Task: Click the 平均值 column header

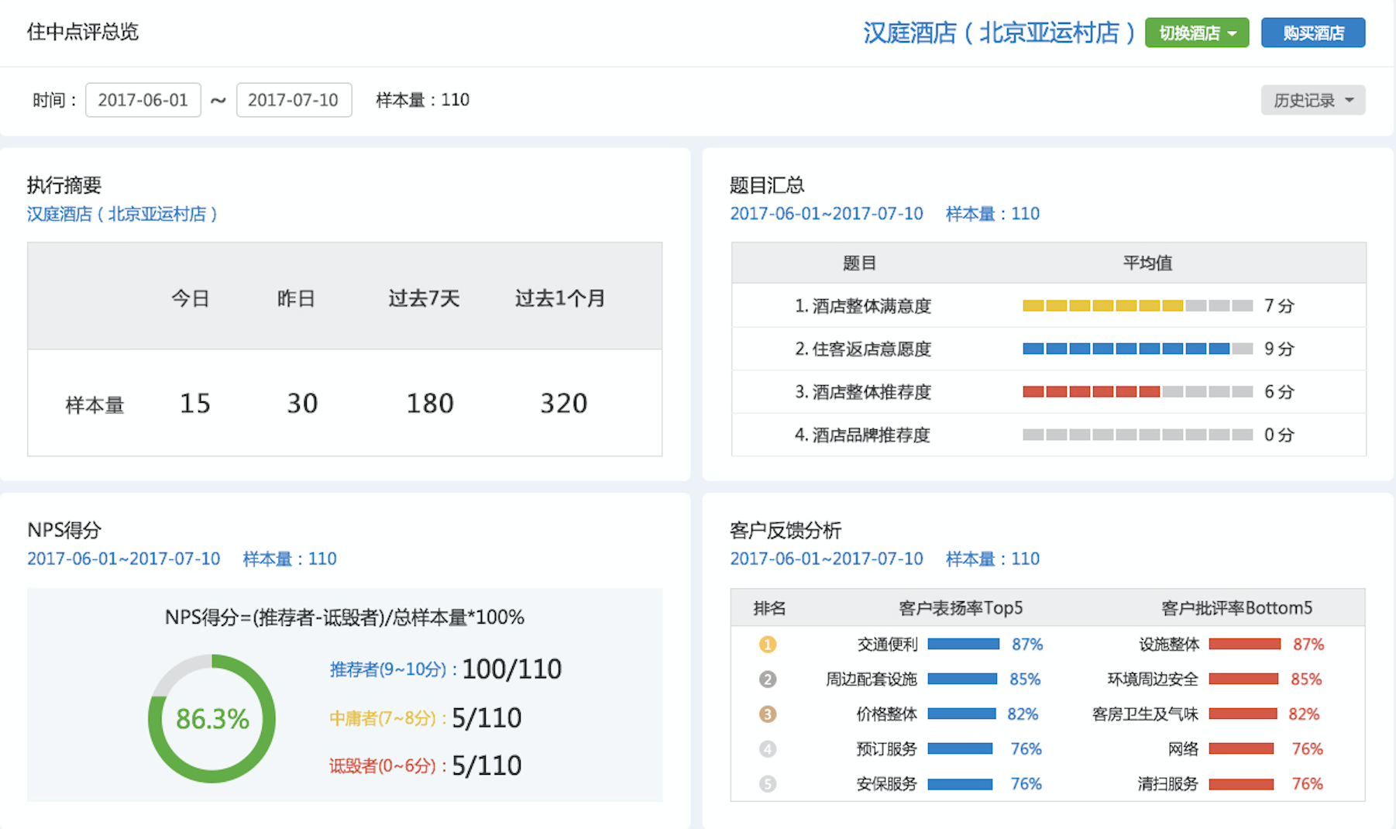Action: pos(1147,263)
